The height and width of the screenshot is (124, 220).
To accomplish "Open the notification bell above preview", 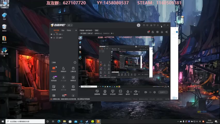I will point(162,32).
